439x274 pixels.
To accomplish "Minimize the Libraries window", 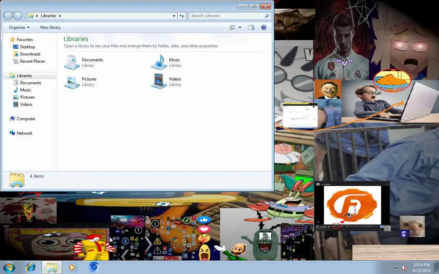I will (243, 6).
